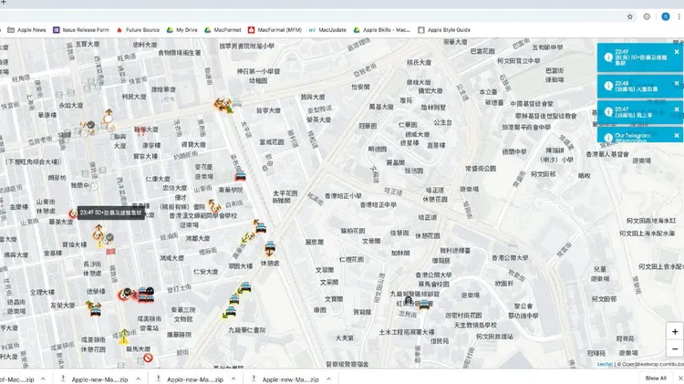Click the info icon on Our Telegram notification
The height and width of the screenshot is (384, 684).
[x=607, y=137]
